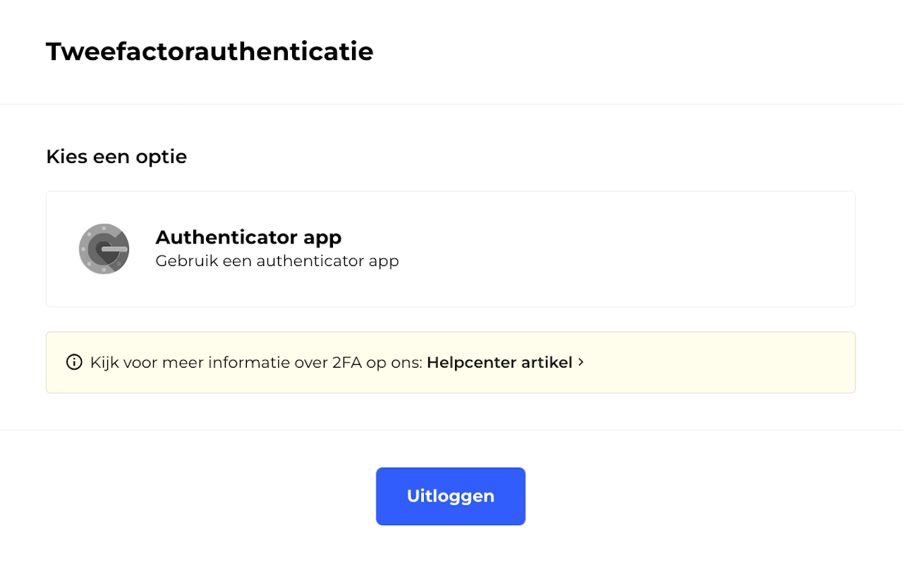Open the Helpcenter artikel link

coord(499,363)
